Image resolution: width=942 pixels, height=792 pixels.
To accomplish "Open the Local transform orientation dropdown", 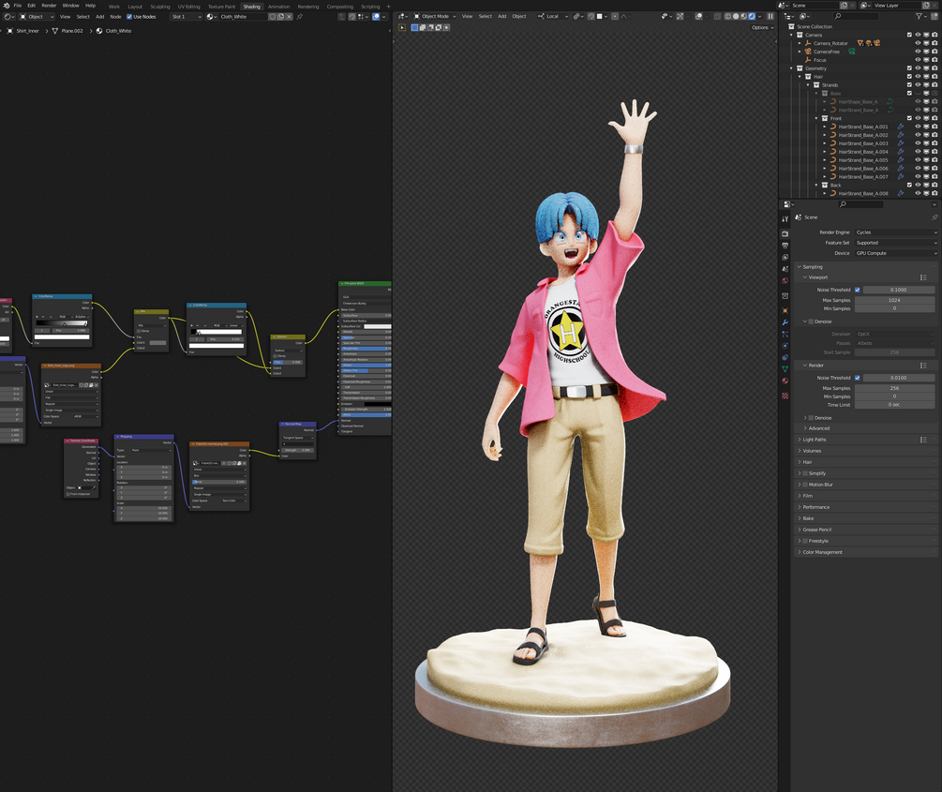I will (x=553, y=16).
